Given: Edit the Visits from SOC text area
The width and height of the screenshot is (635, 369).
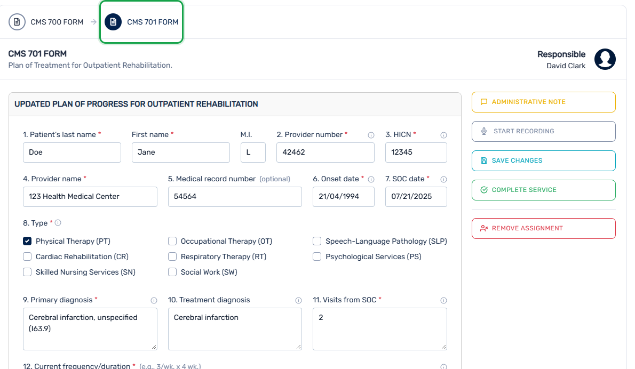Looking at the screenshot, I should coord(380,329).
